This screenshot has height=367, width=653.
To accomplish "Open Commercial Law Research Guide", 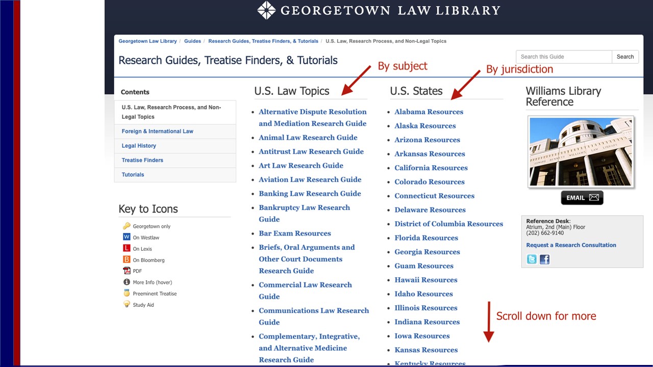I will click(305, 291).
